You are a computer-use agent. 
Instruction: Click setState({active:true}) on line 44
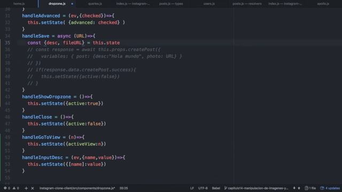[72, 103]
